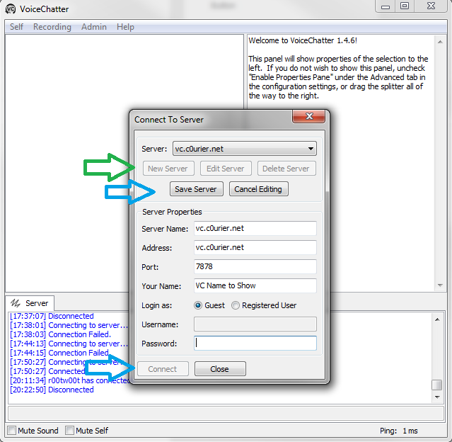Click the New Server button
The height and width of the screenshot is (442, 452).
[168, 169]
